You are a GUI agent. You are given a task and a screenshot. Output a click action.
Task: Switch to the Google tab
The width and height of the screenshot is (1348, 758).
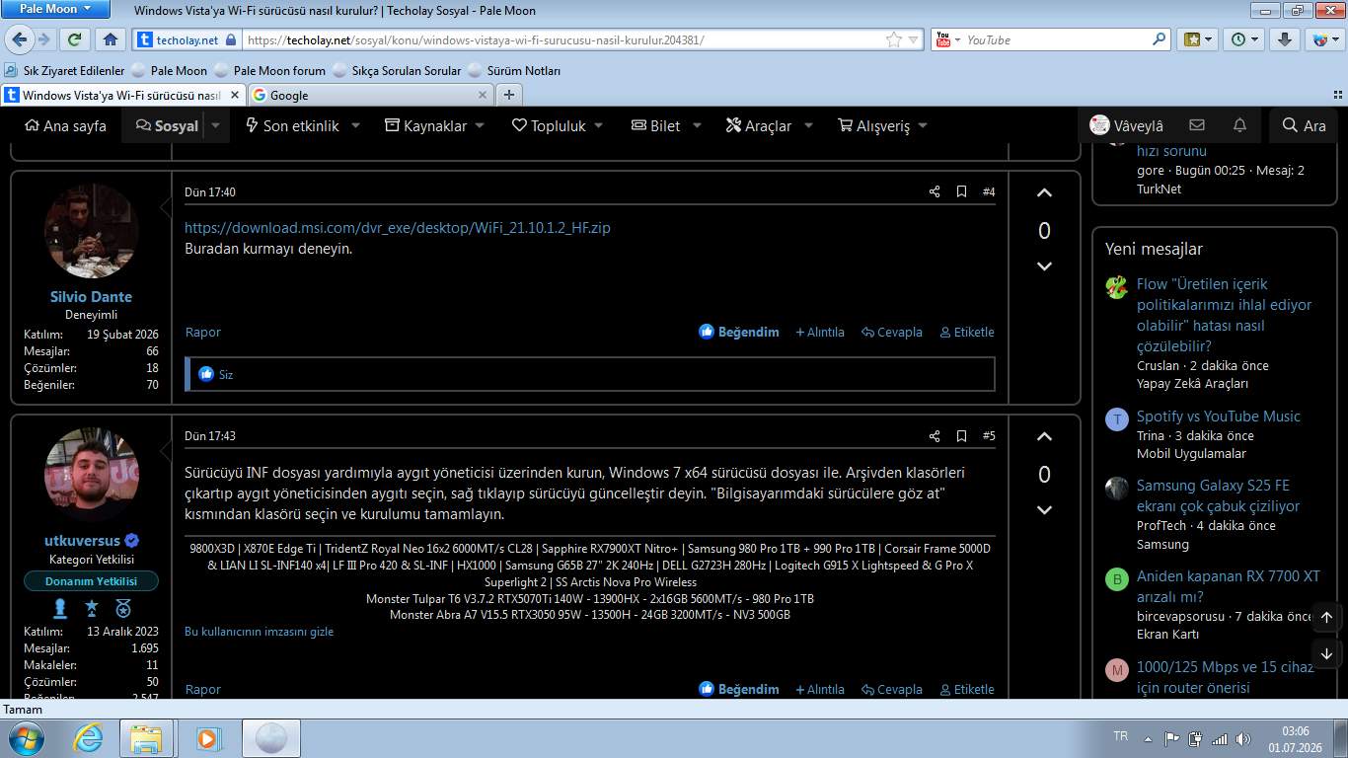(369, 95)
